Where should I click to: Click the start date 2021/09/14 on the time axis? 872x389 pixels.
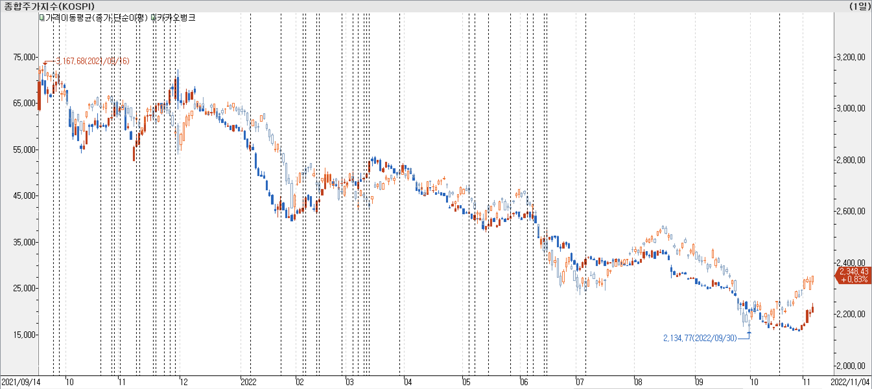(21, 382)
